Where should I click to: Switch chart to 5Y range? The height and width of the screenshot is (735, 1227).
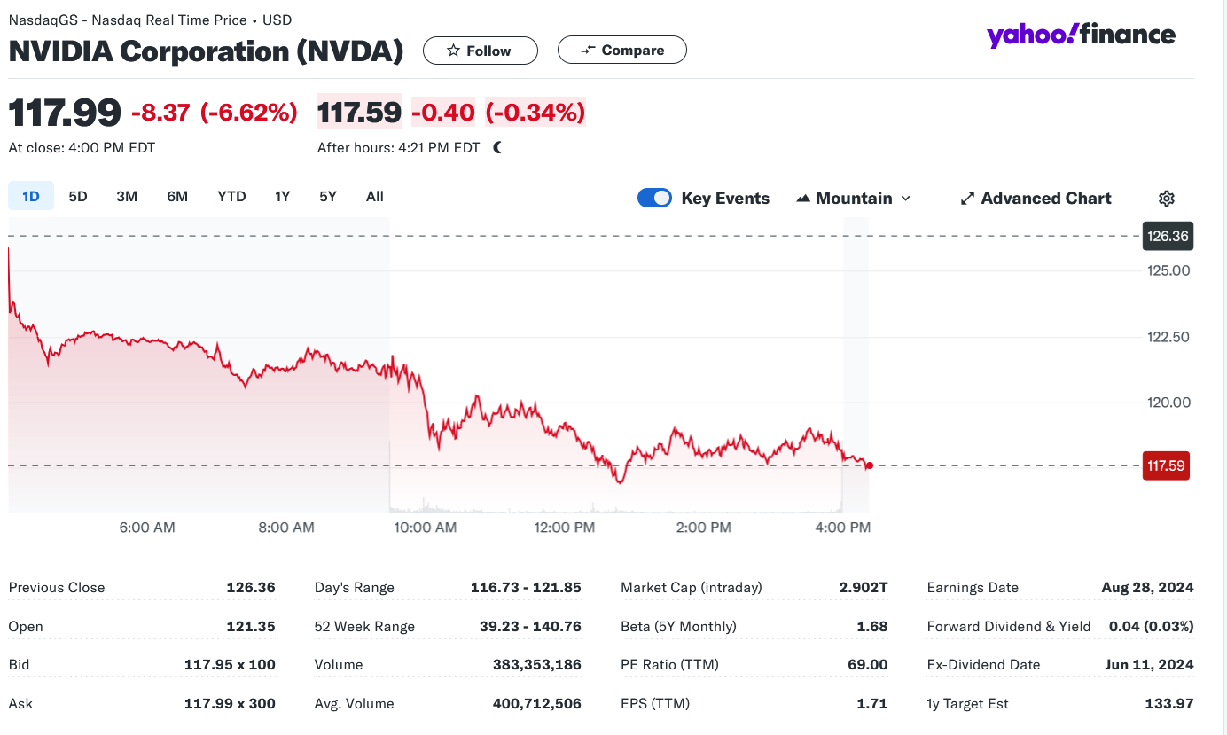[x=328, y=197]
